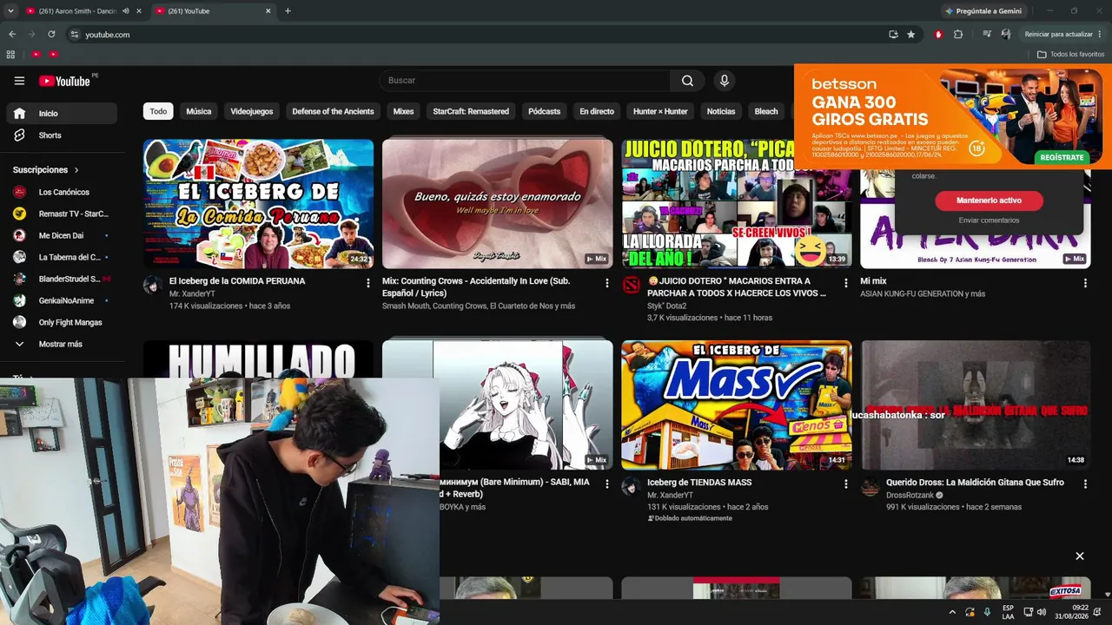Open options for El Iceberg de la COMIDA PERUANA
This screenshot has height=625, width=1112.
(367, 283)
